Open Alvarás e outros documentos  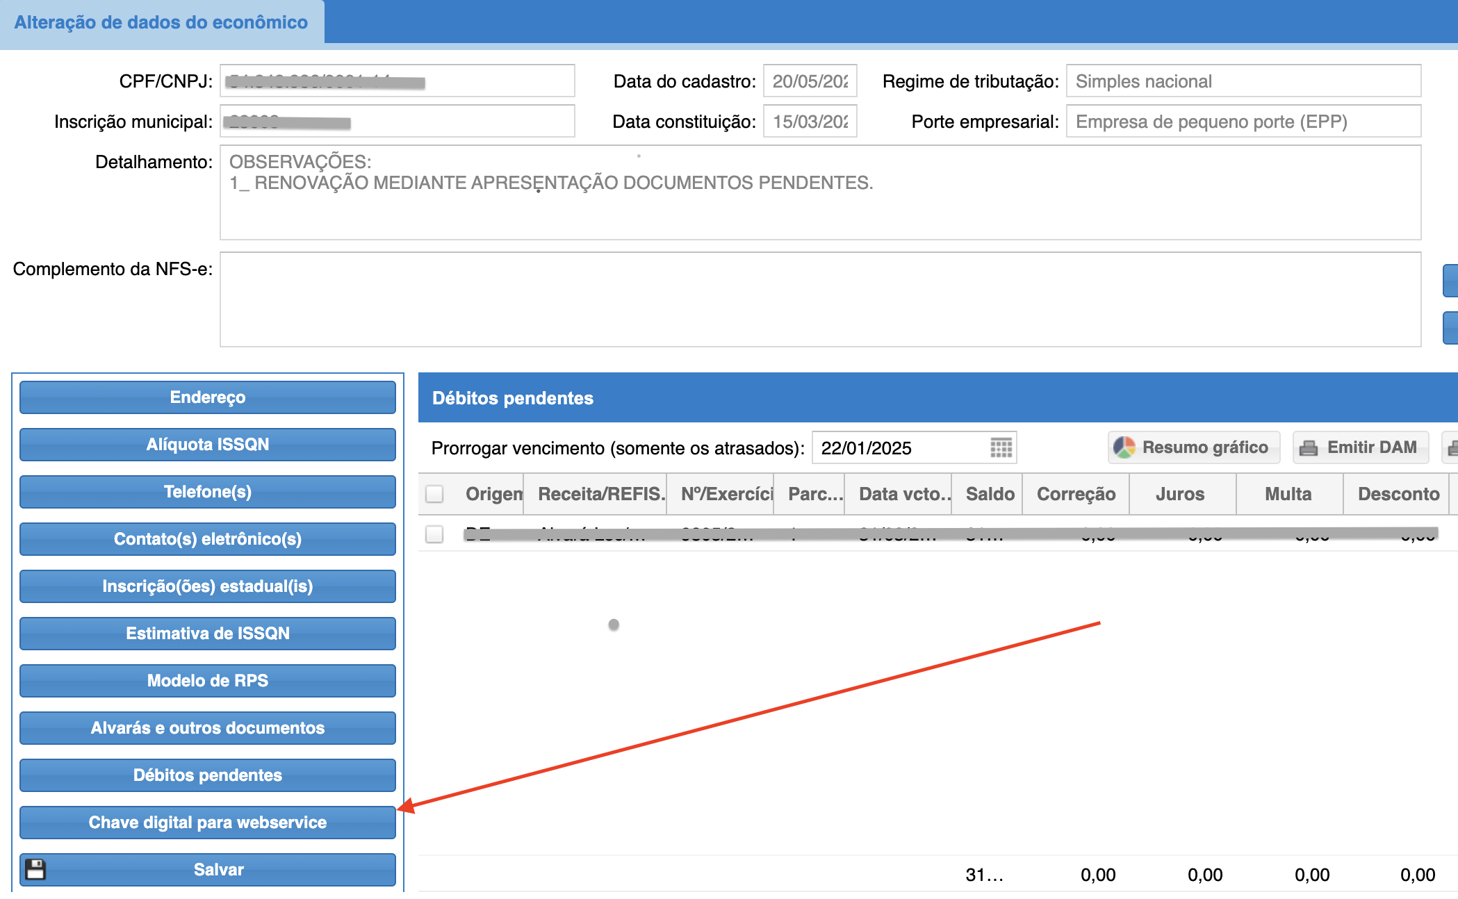pos(207,728)
